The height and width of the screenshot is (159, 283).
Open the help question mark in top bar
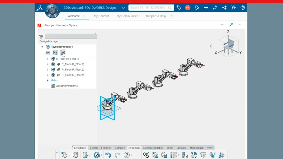(x=243, y=8)
